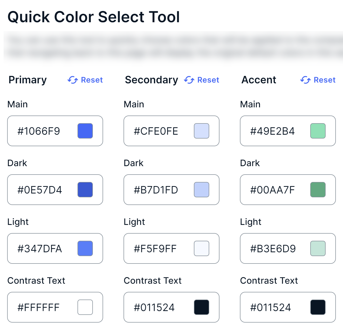Screen dimensions: 343x332
Task: Select the #1066F9 Primary Main hex field
Action: click(40, 131)
